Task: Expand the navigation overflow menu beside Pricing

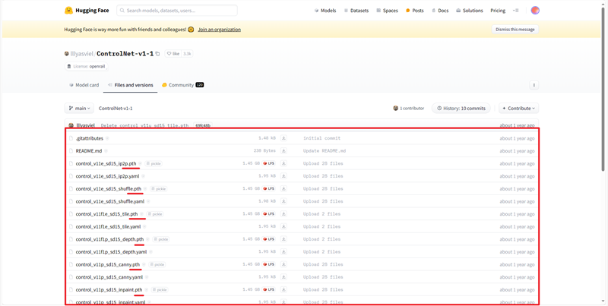Action: (515, 11)
